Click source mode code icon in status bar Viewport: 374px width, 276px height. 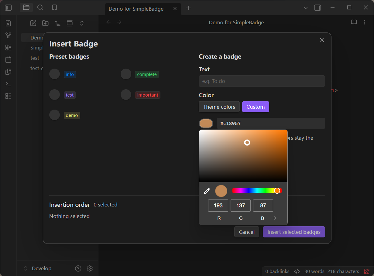(x=297, y=271)
